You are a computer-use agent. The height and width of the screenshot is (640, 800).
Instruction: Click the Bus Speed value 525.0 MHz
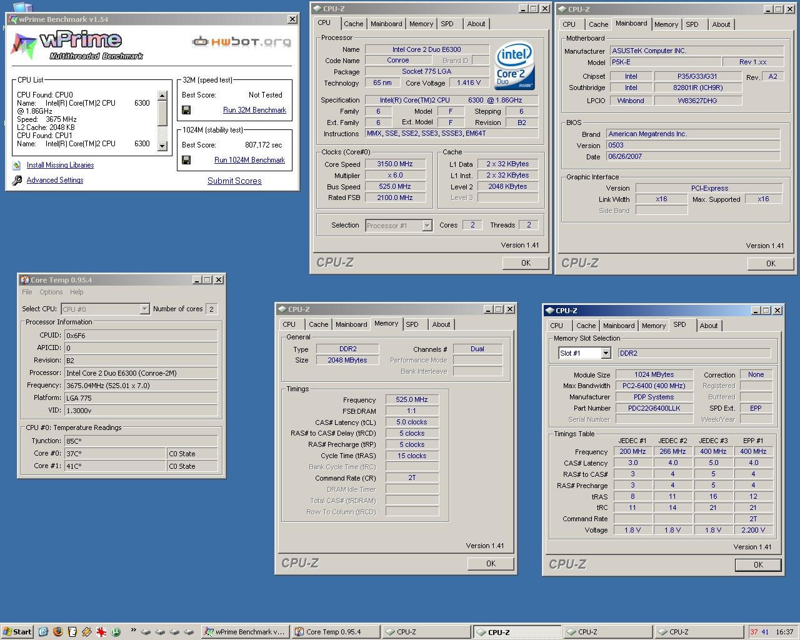[x=395, y=186]
